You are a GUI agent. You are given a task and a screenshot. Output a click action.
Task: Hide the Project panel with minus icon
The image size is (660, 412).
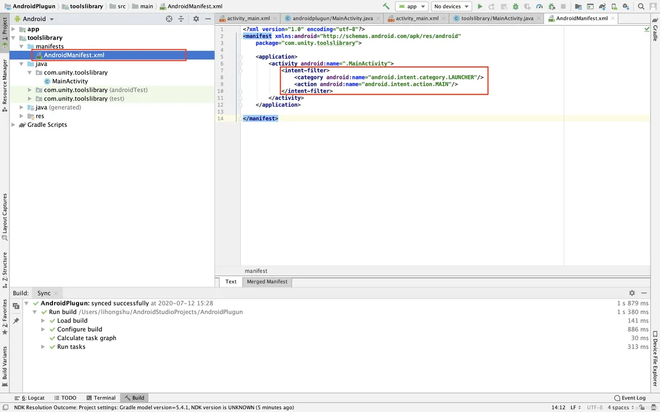coord(208,19)
